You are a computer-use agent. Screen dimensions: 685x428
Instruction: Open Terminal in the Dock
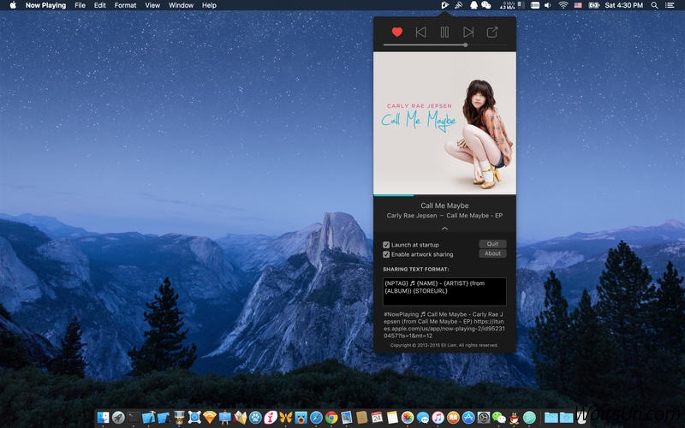click(x=134, y=418)
